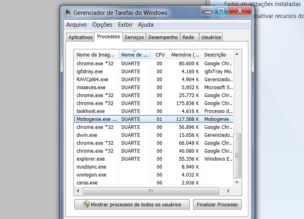Screen dimensions: 304x219
Task: Sort by the CPU column header
Action: click(x=159, y=55)
